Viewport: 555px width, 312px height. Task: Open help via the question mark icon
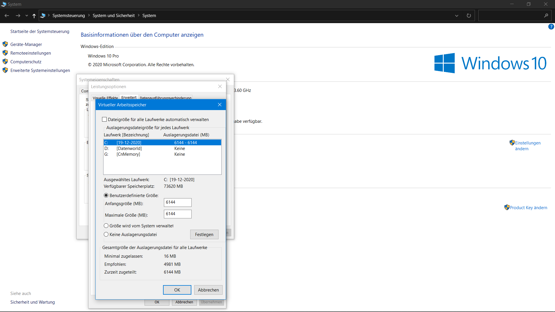pyautogui.click(x=551, y=26)
